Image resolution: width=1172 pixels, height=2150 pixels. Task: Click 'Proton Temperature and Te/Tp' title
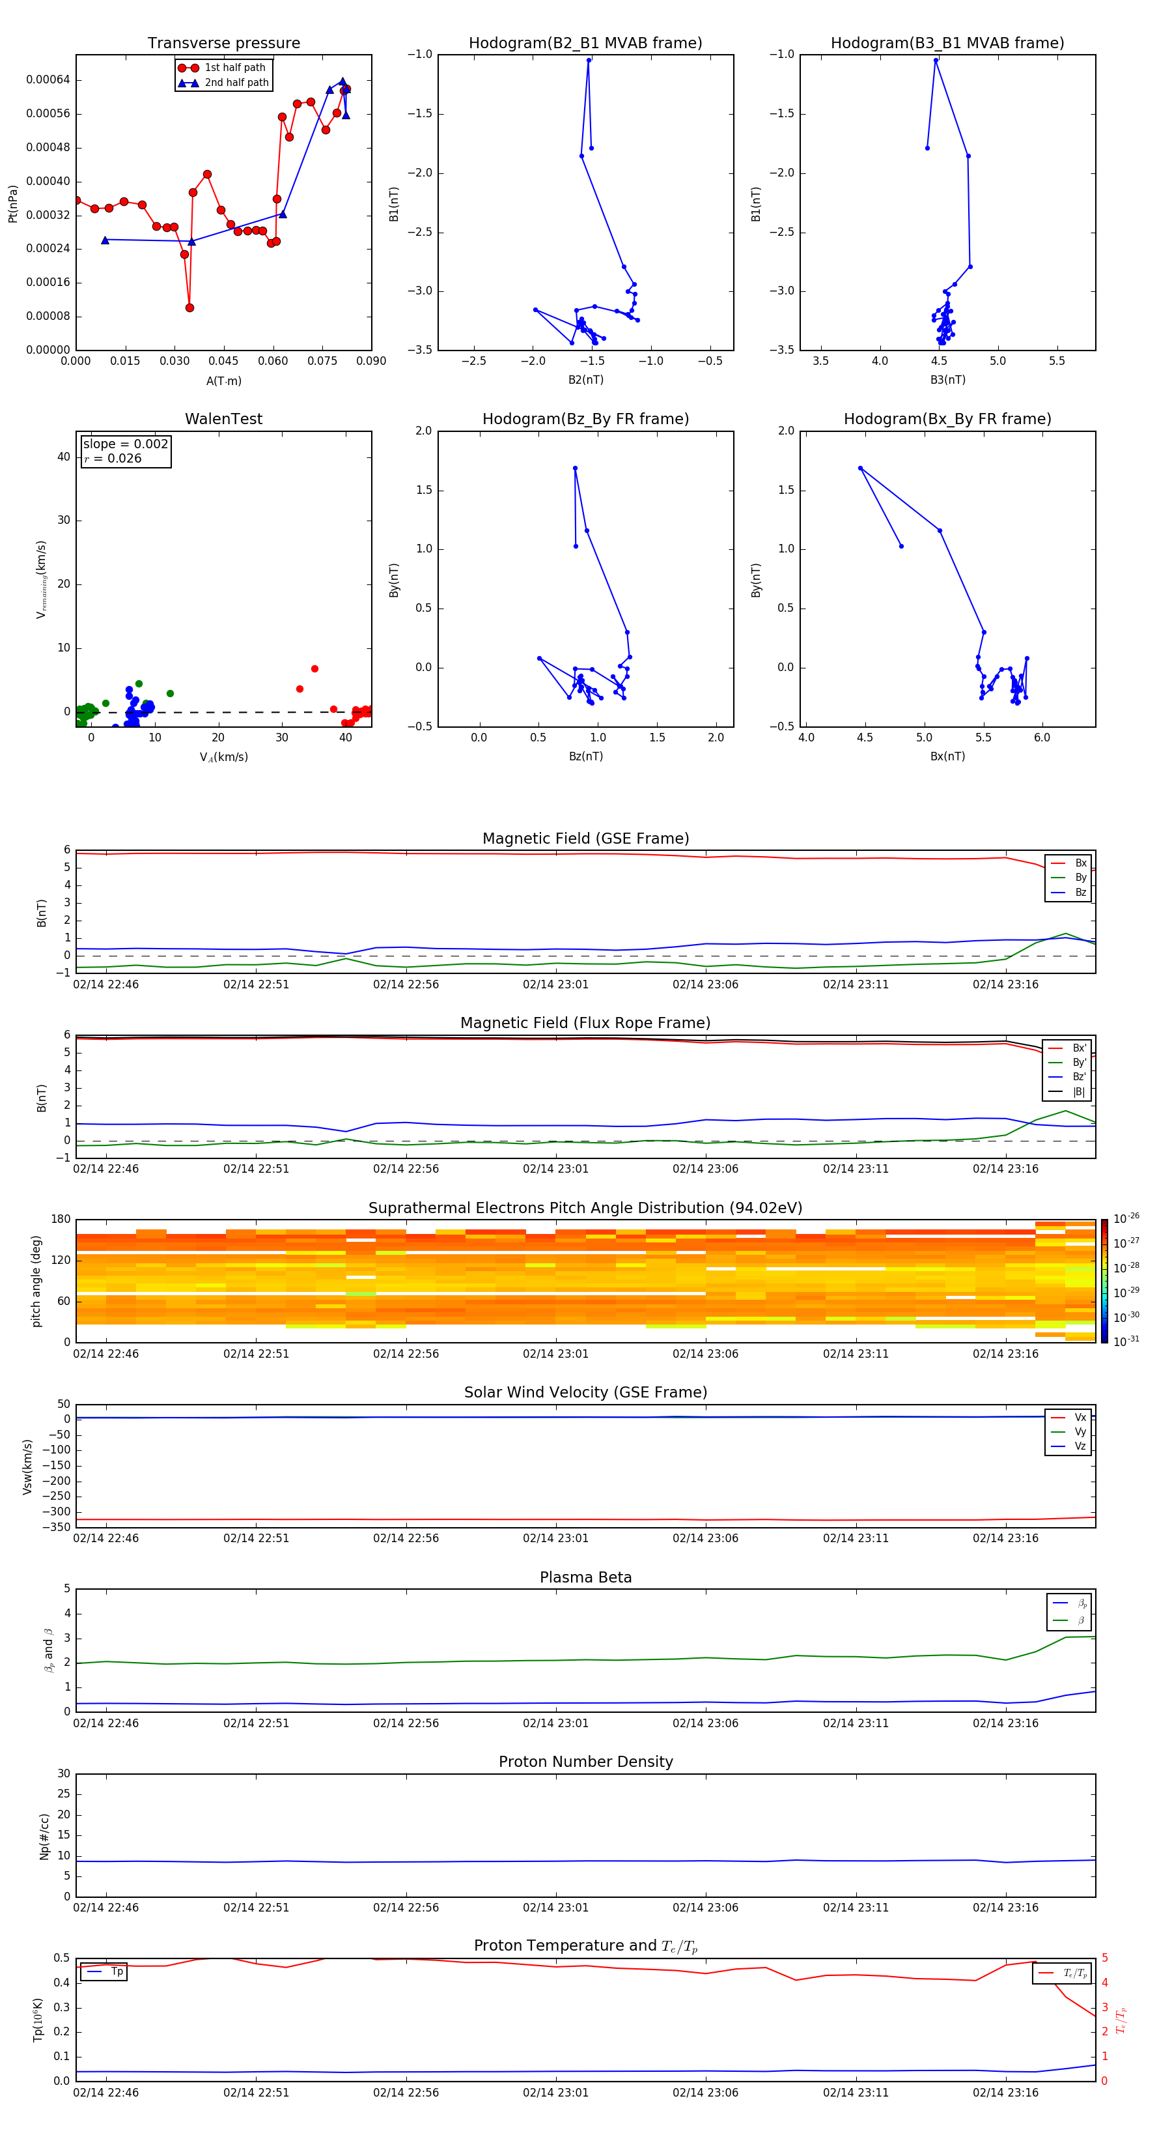coord(585,1945)
